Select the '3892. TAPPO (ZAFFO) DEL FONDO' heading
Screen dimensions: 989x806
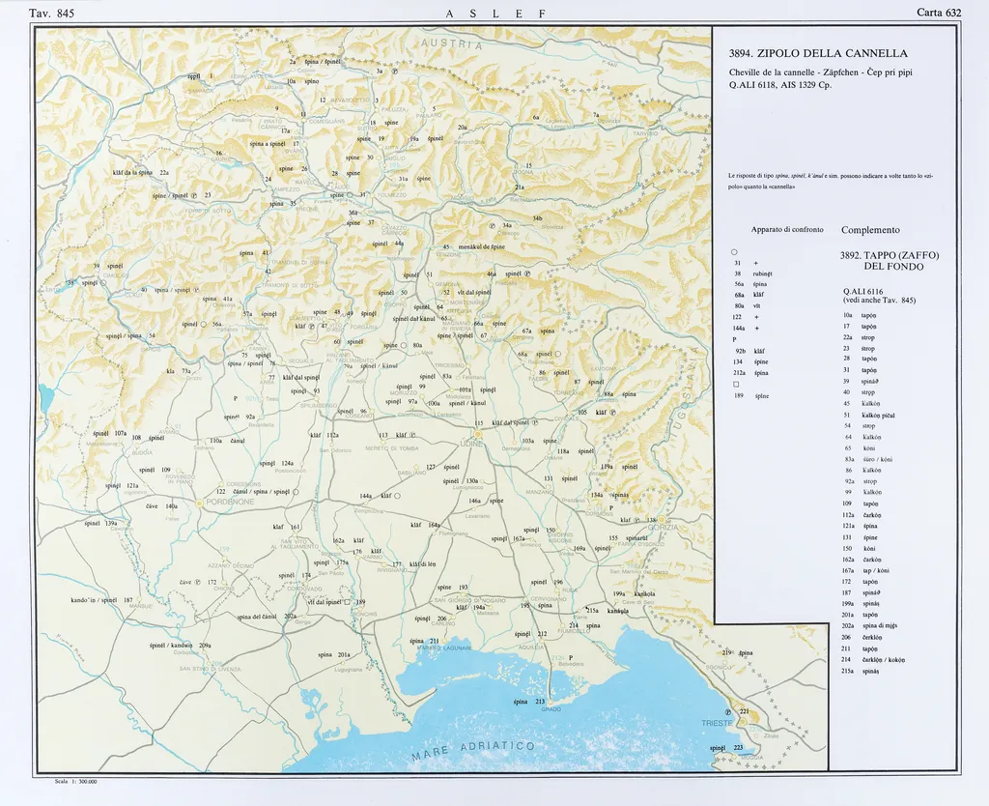click(x=890, y=261)
